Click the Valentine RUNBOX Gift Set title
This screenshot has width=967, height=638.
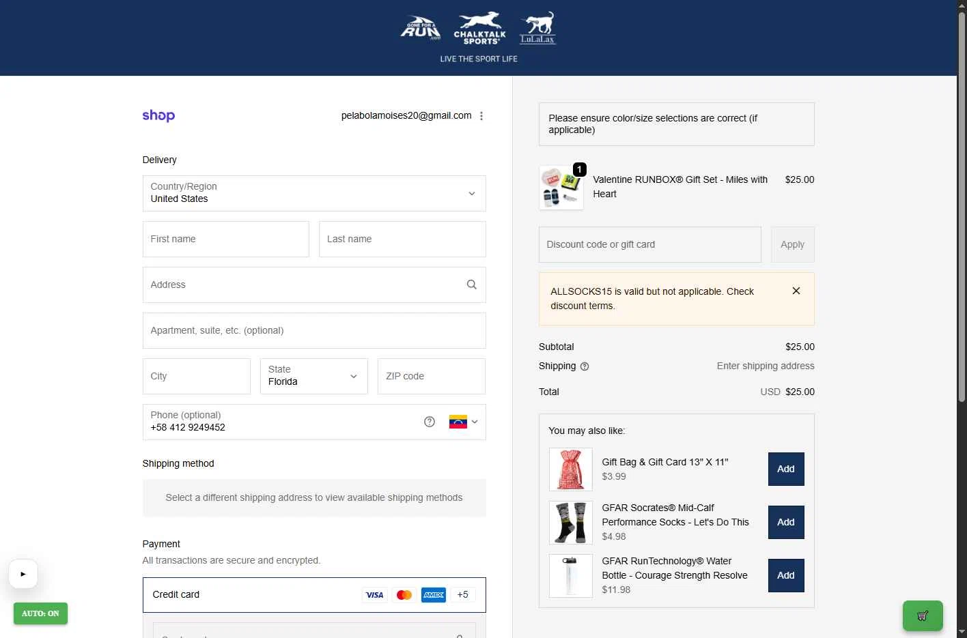[680, 187]
